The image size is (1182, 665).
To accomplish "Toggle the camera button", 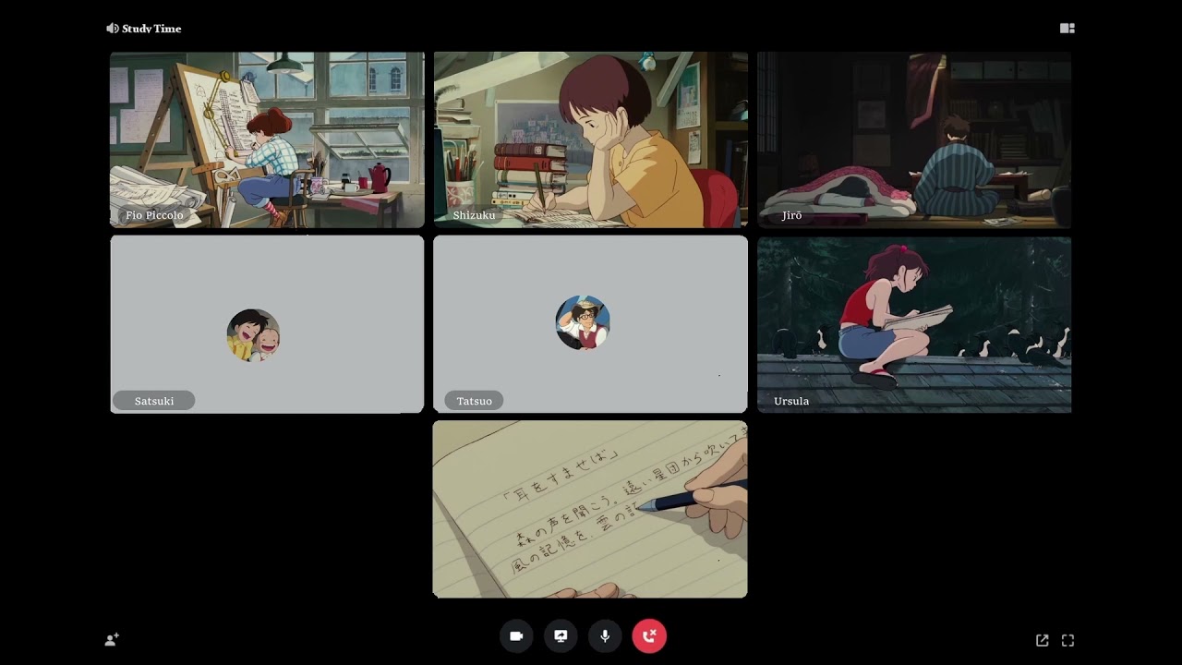I will pyautogui.click(x=516, y=636).
